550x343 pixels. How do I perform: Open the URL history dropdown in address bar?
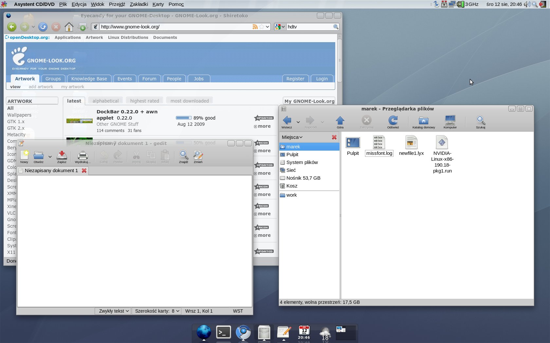(267, 27)
